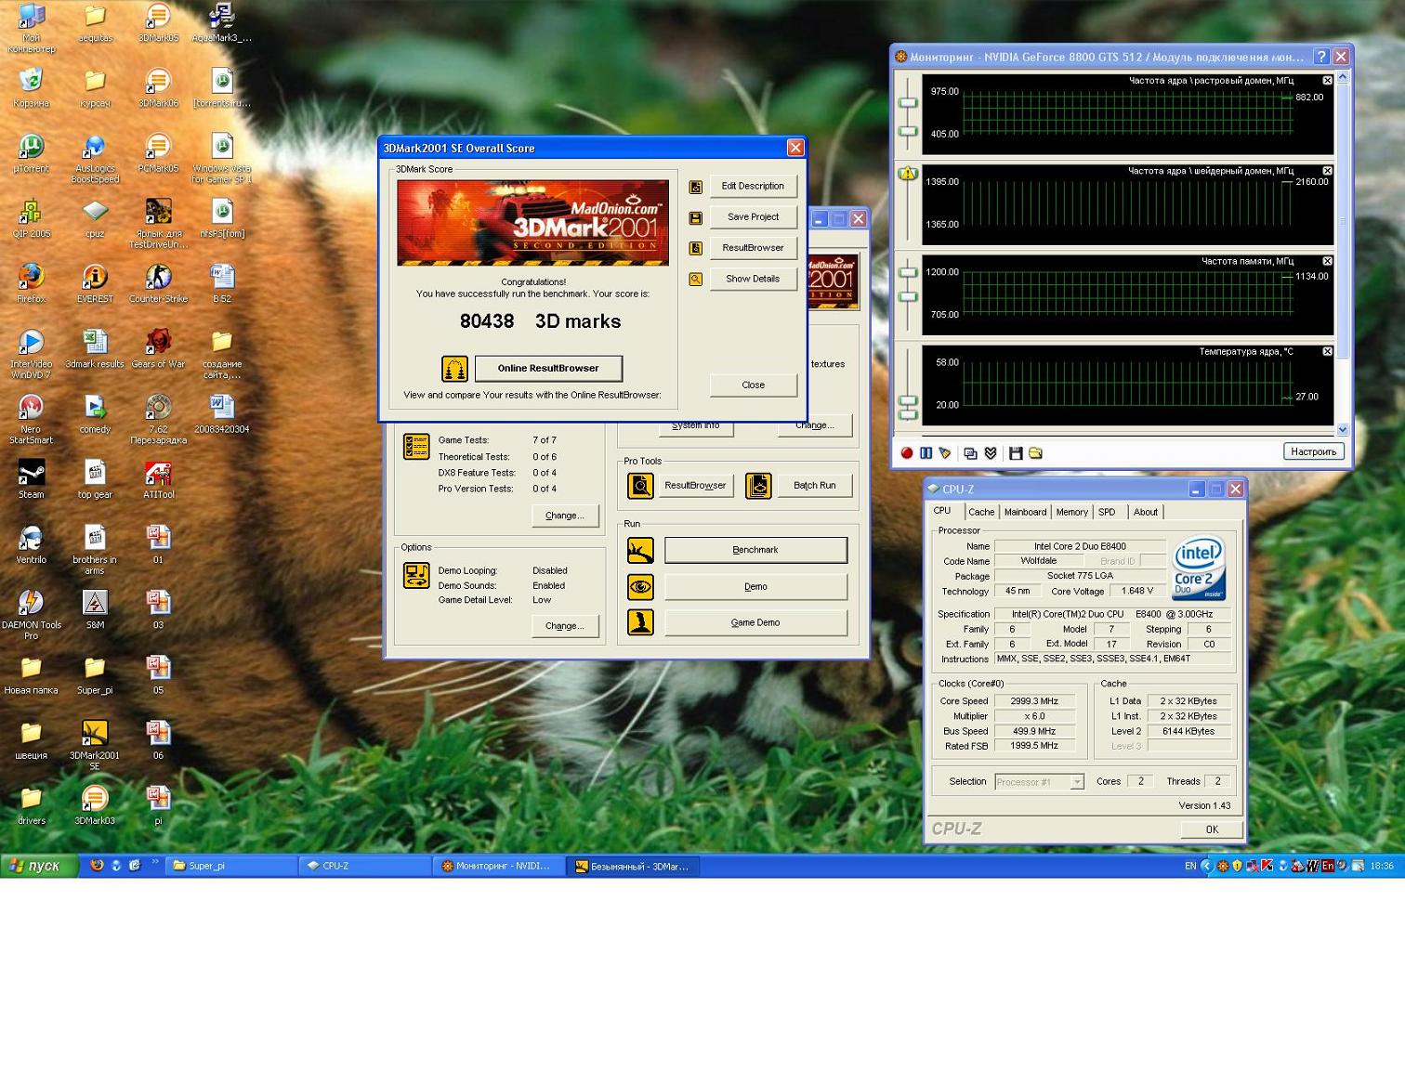Switch to the Mainboard tab in CPU-Z

point(1025,512)
